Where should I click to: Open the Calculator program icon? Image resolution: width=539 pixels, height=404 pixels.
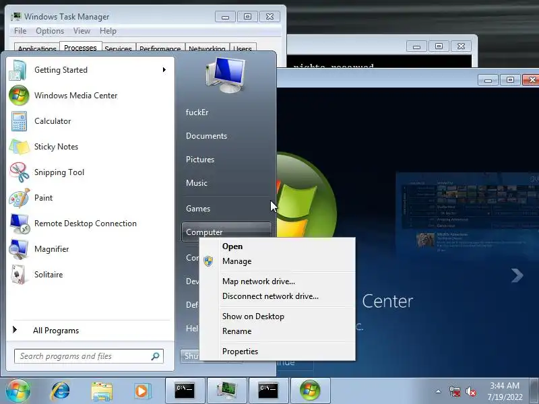[19, 121]
